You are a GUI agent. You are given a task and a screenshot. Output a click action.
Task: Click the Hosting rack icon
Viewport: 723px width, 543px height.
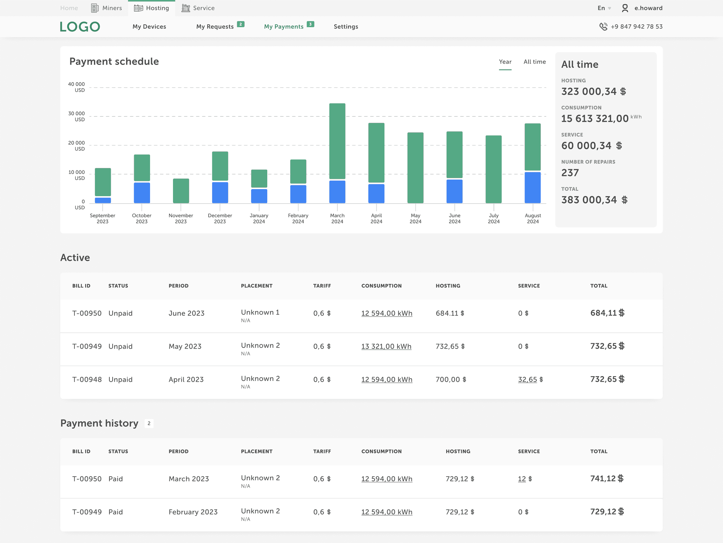(x=138, y=8)
